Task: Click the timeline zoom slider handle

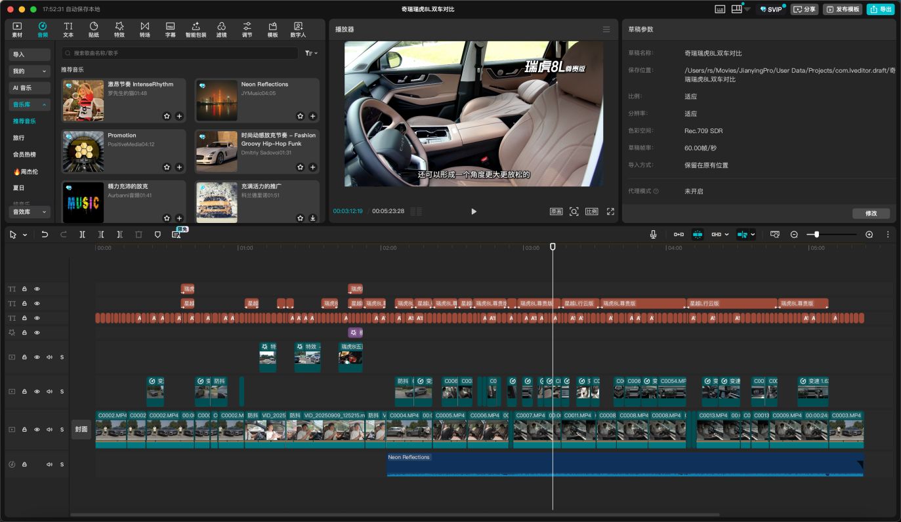Action: point(816,234)
